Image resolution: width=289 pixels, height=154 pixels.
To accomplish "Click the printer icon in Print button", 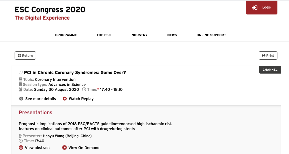I will (x=264, y=55).
